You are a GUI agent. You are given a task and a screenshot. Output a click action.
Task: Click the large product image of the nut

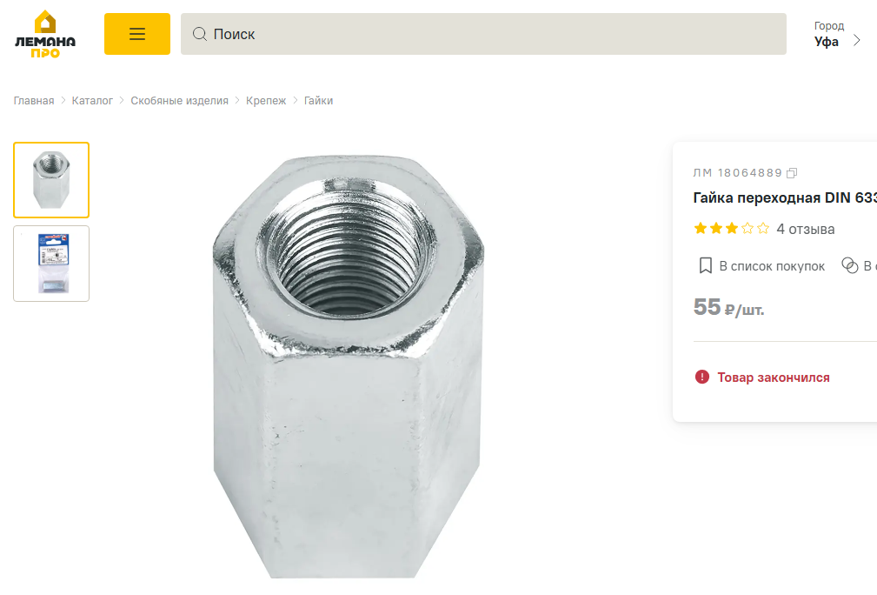pyautogui.click(x=347, y=365)
